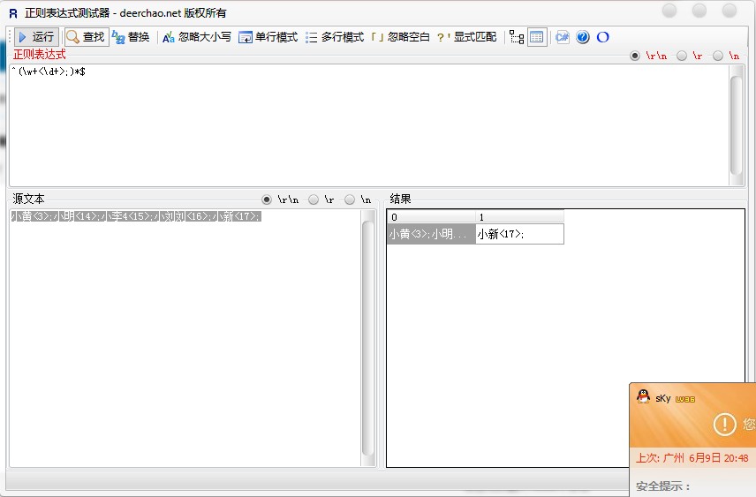Image resolution: width=756 pixels, height=497 pixels.
Task: Click the C# code generation icon
Action: (563, 37)
